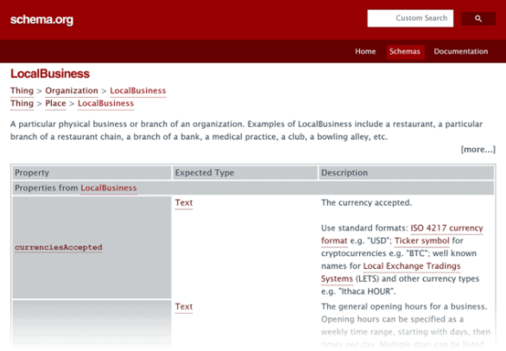Follow the Thing link before Organization

coord(22,91)
